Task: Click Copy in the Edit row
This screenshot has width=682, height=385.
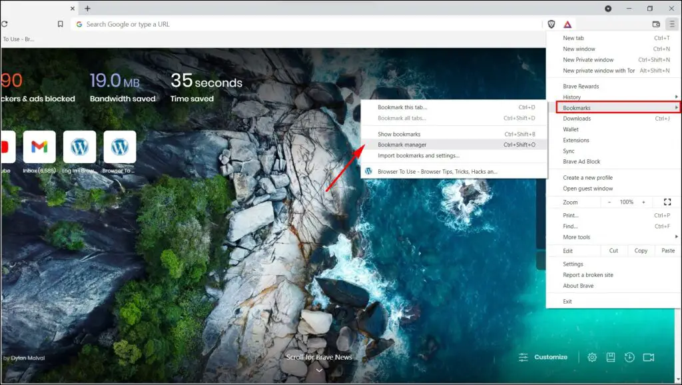Action: [x=641, y=250]
